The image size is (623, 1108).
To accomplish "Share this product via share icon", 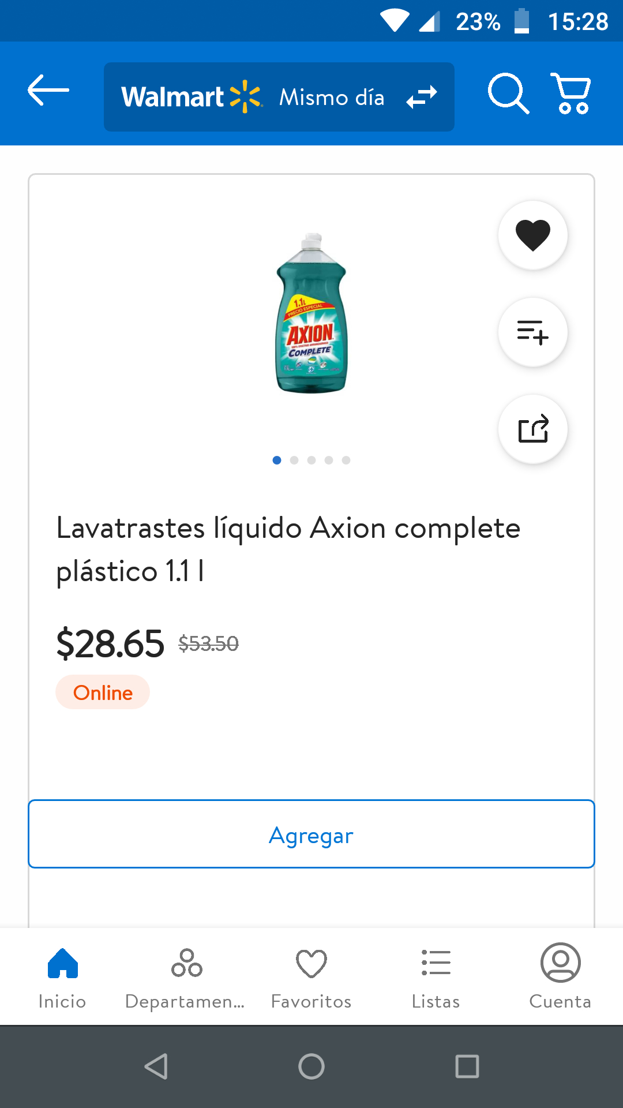I will 533,429.
